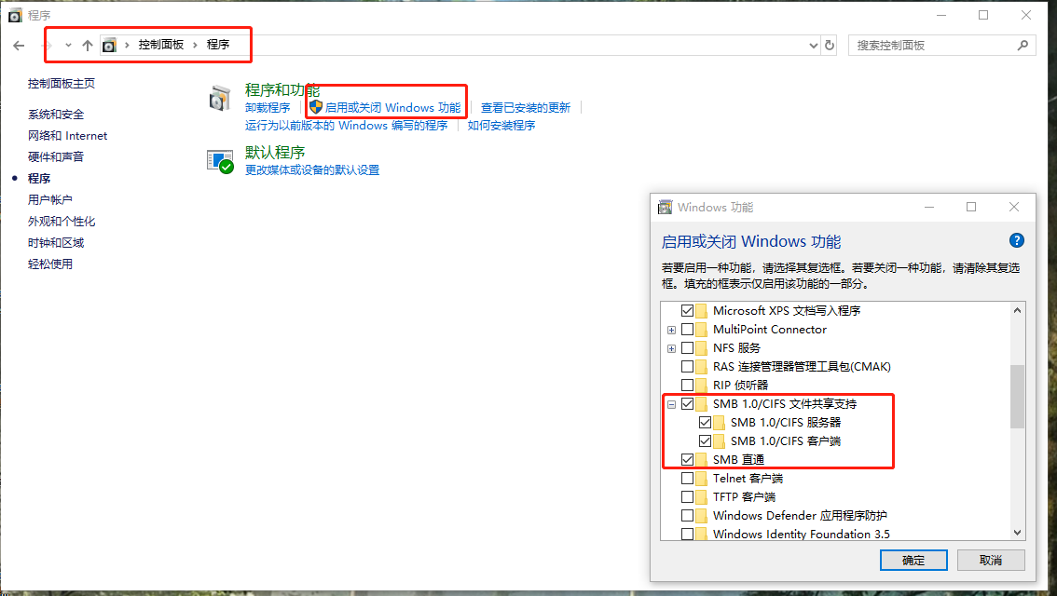Open the 默认程序 heading link
Image resolution: width=1057 pixels, height=596 pixels.
tap(275, 153)
